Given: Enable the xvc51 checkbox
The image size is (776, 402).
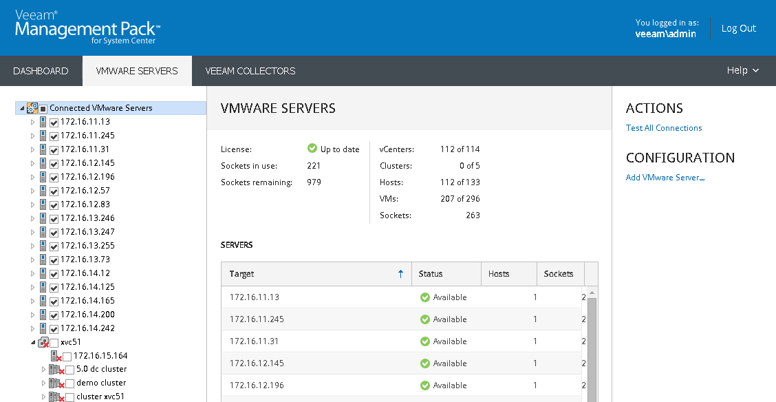Looking at the screenshot, I should pyautogui.click(x=54, y=342).
